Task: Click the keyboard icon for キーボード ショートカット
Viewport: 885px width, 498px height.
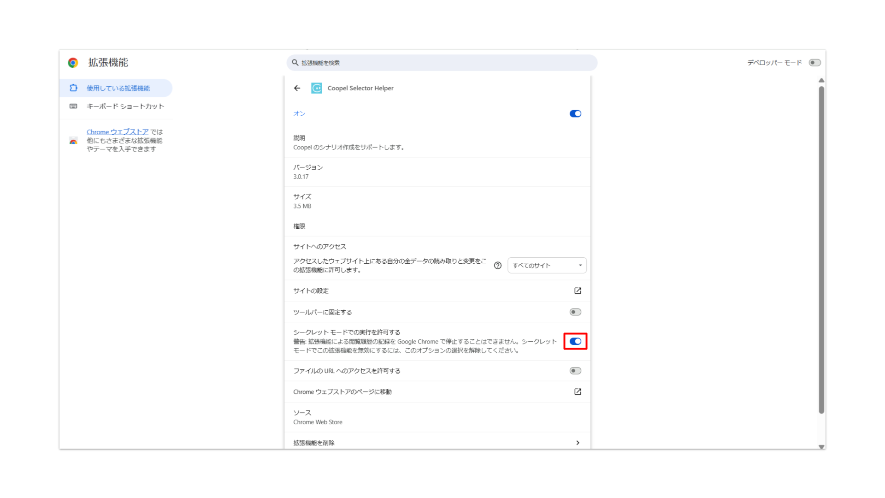Action: pyautogui.click(x=73, y=107)
